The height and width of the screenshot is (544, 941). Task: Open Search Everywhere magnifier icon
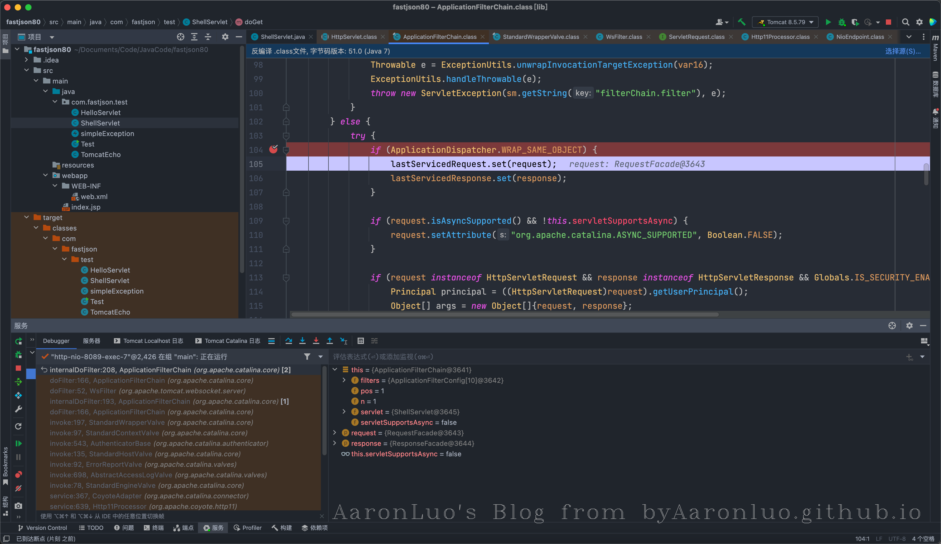(x=906, y=22)
